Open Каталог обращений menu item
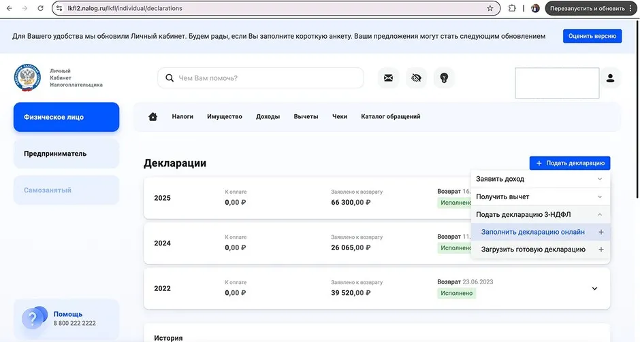Image resolution: width=640 pixels, height=342 pixels. click(391, 116)
